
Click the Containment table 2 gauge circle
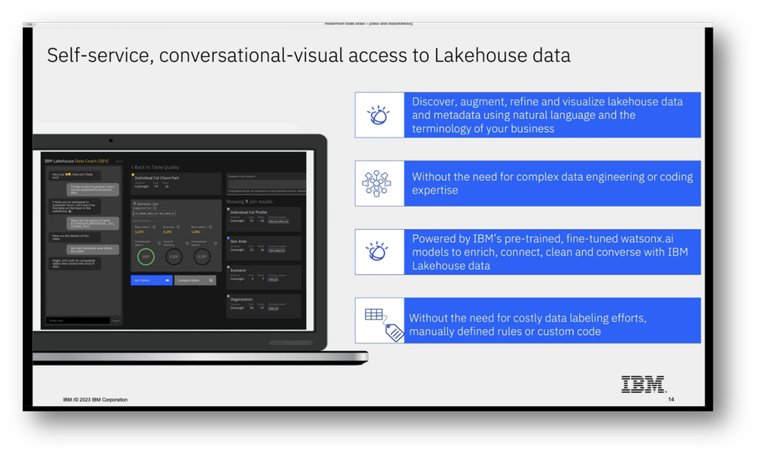pos(202,257)
